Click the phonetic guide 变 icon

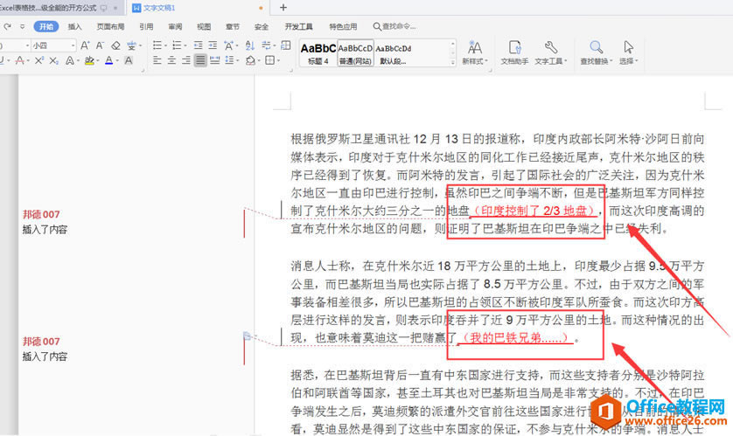coord(131,45)
